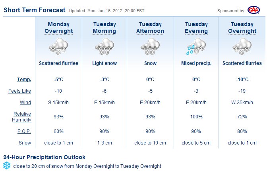This screenshot has width=269, height=173.
Task: Select the Tuesday Evening column heading
Action: click(x=196, y=28)
